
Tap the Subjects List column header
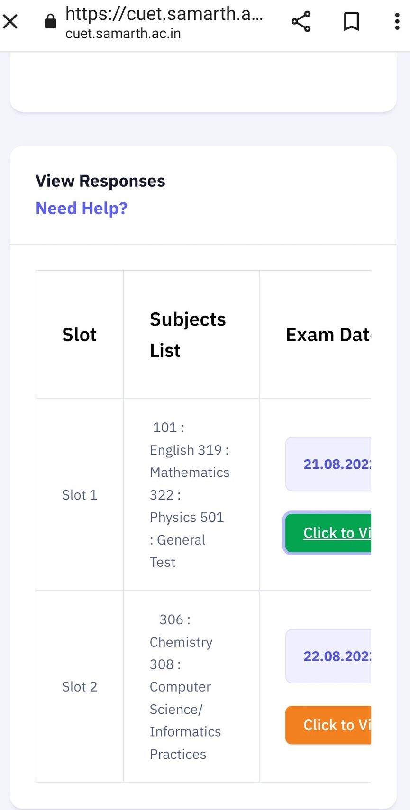click(188, 335)
